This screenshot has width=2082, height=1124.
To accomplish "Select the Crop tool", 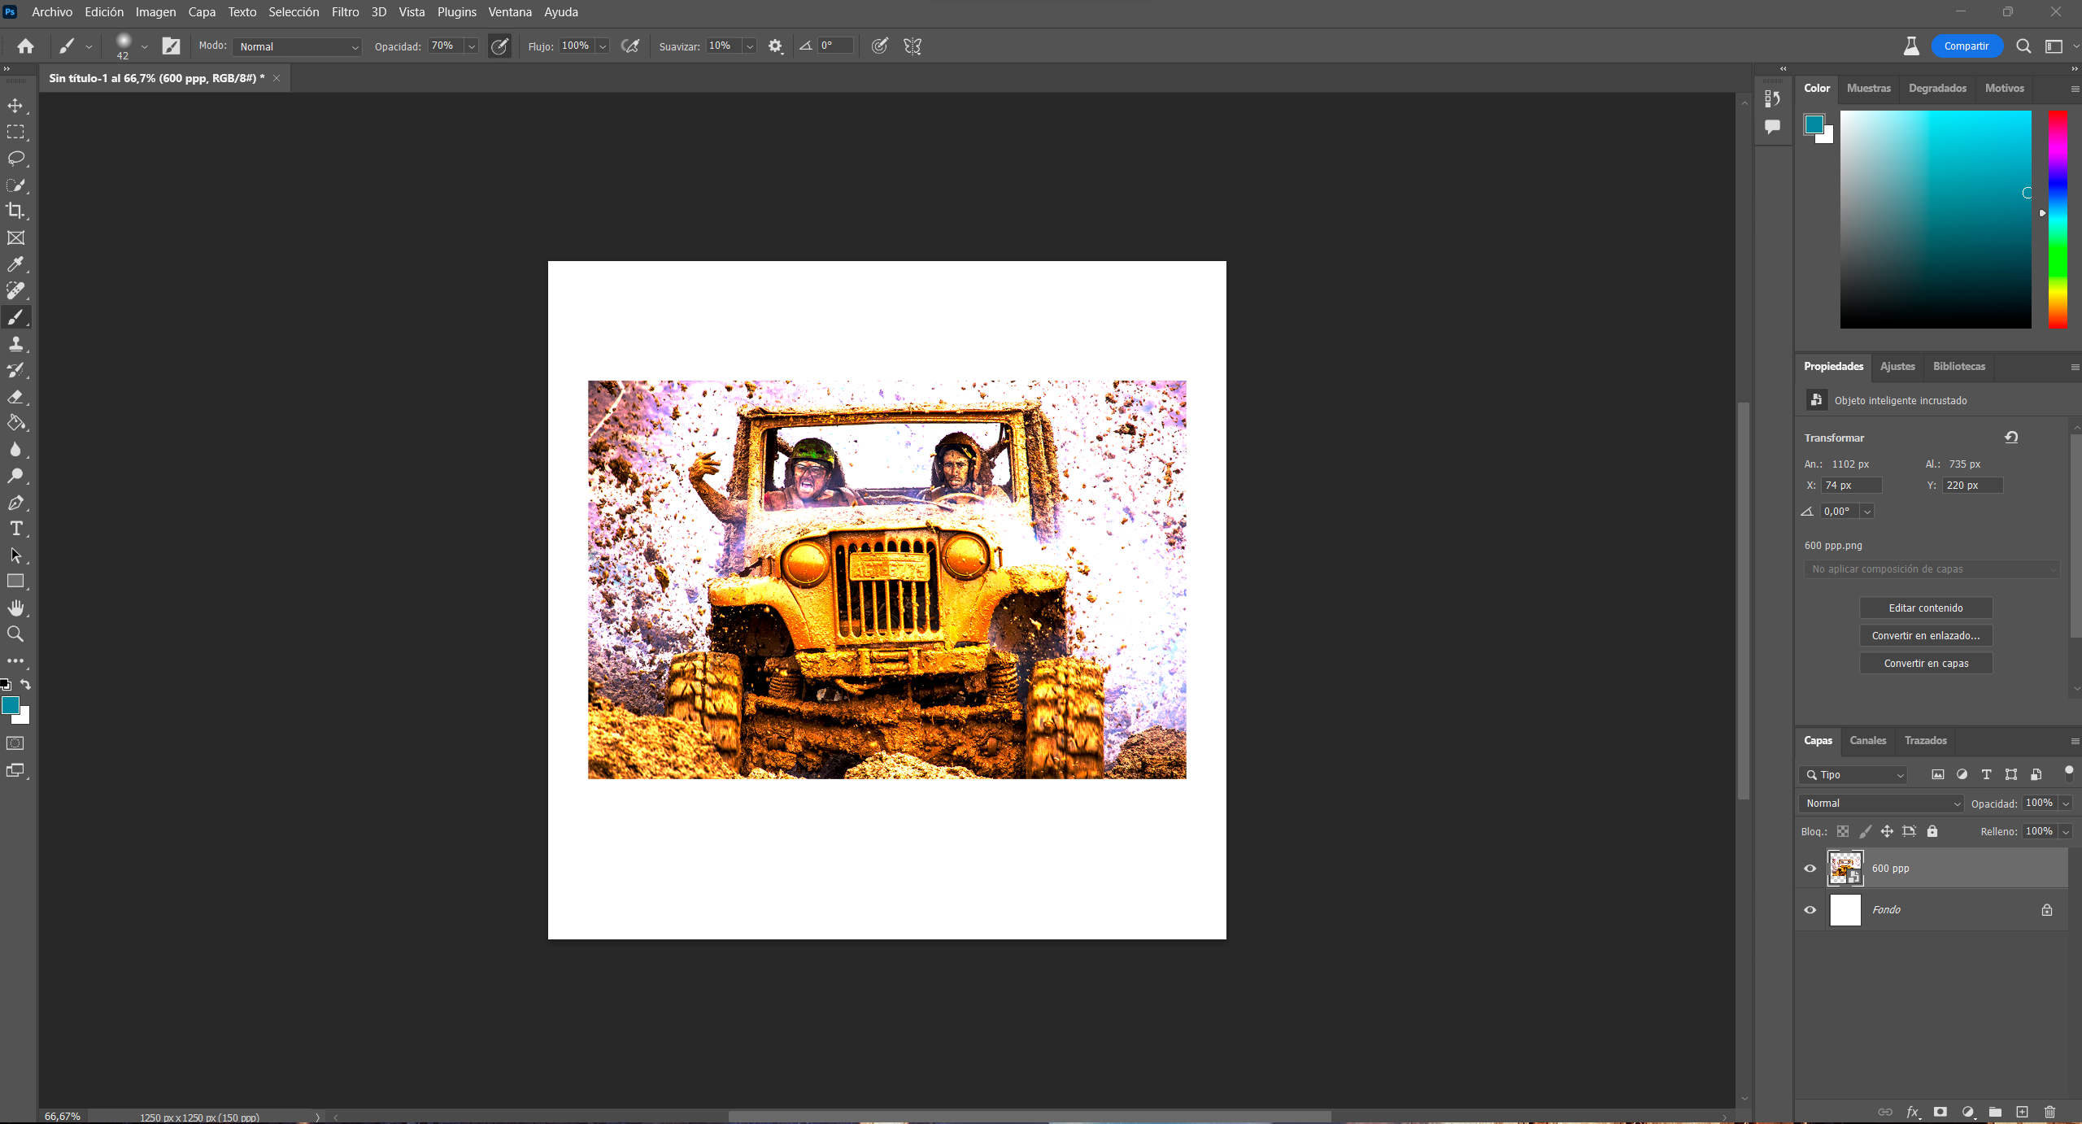I will click(x=16, y=211).
